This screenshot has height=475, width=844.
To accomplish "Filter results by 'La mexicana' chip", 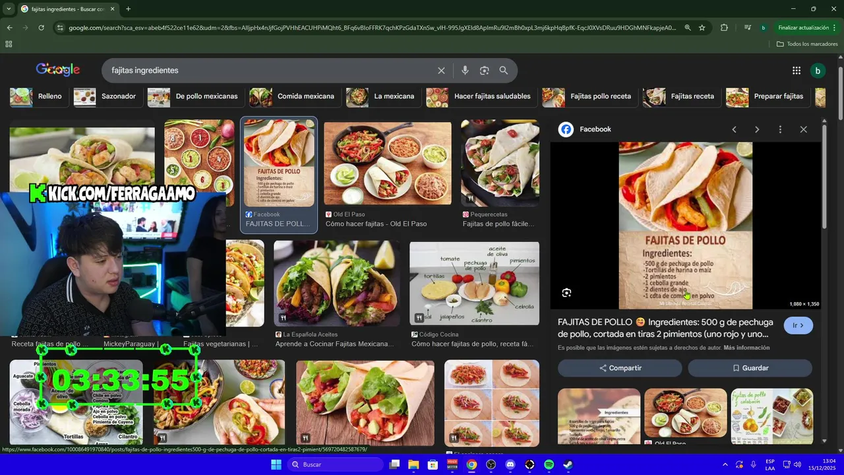I will tap(382, 96).
